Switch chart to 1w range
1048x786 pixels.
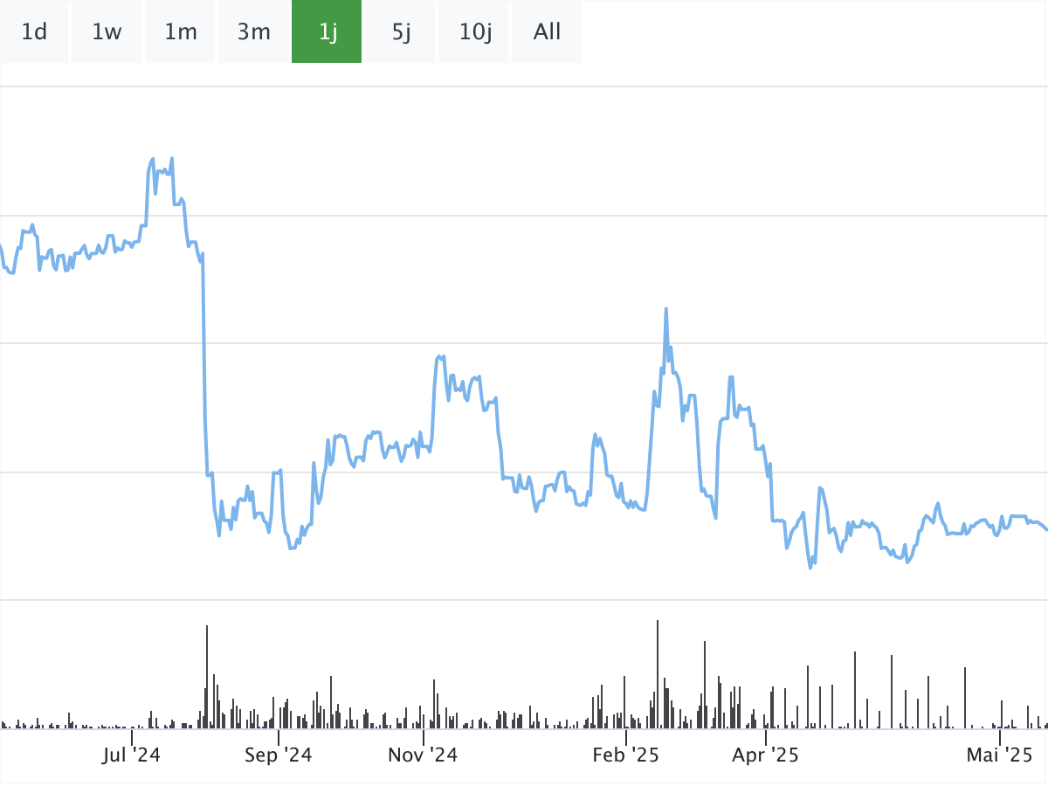coord(107,32)
